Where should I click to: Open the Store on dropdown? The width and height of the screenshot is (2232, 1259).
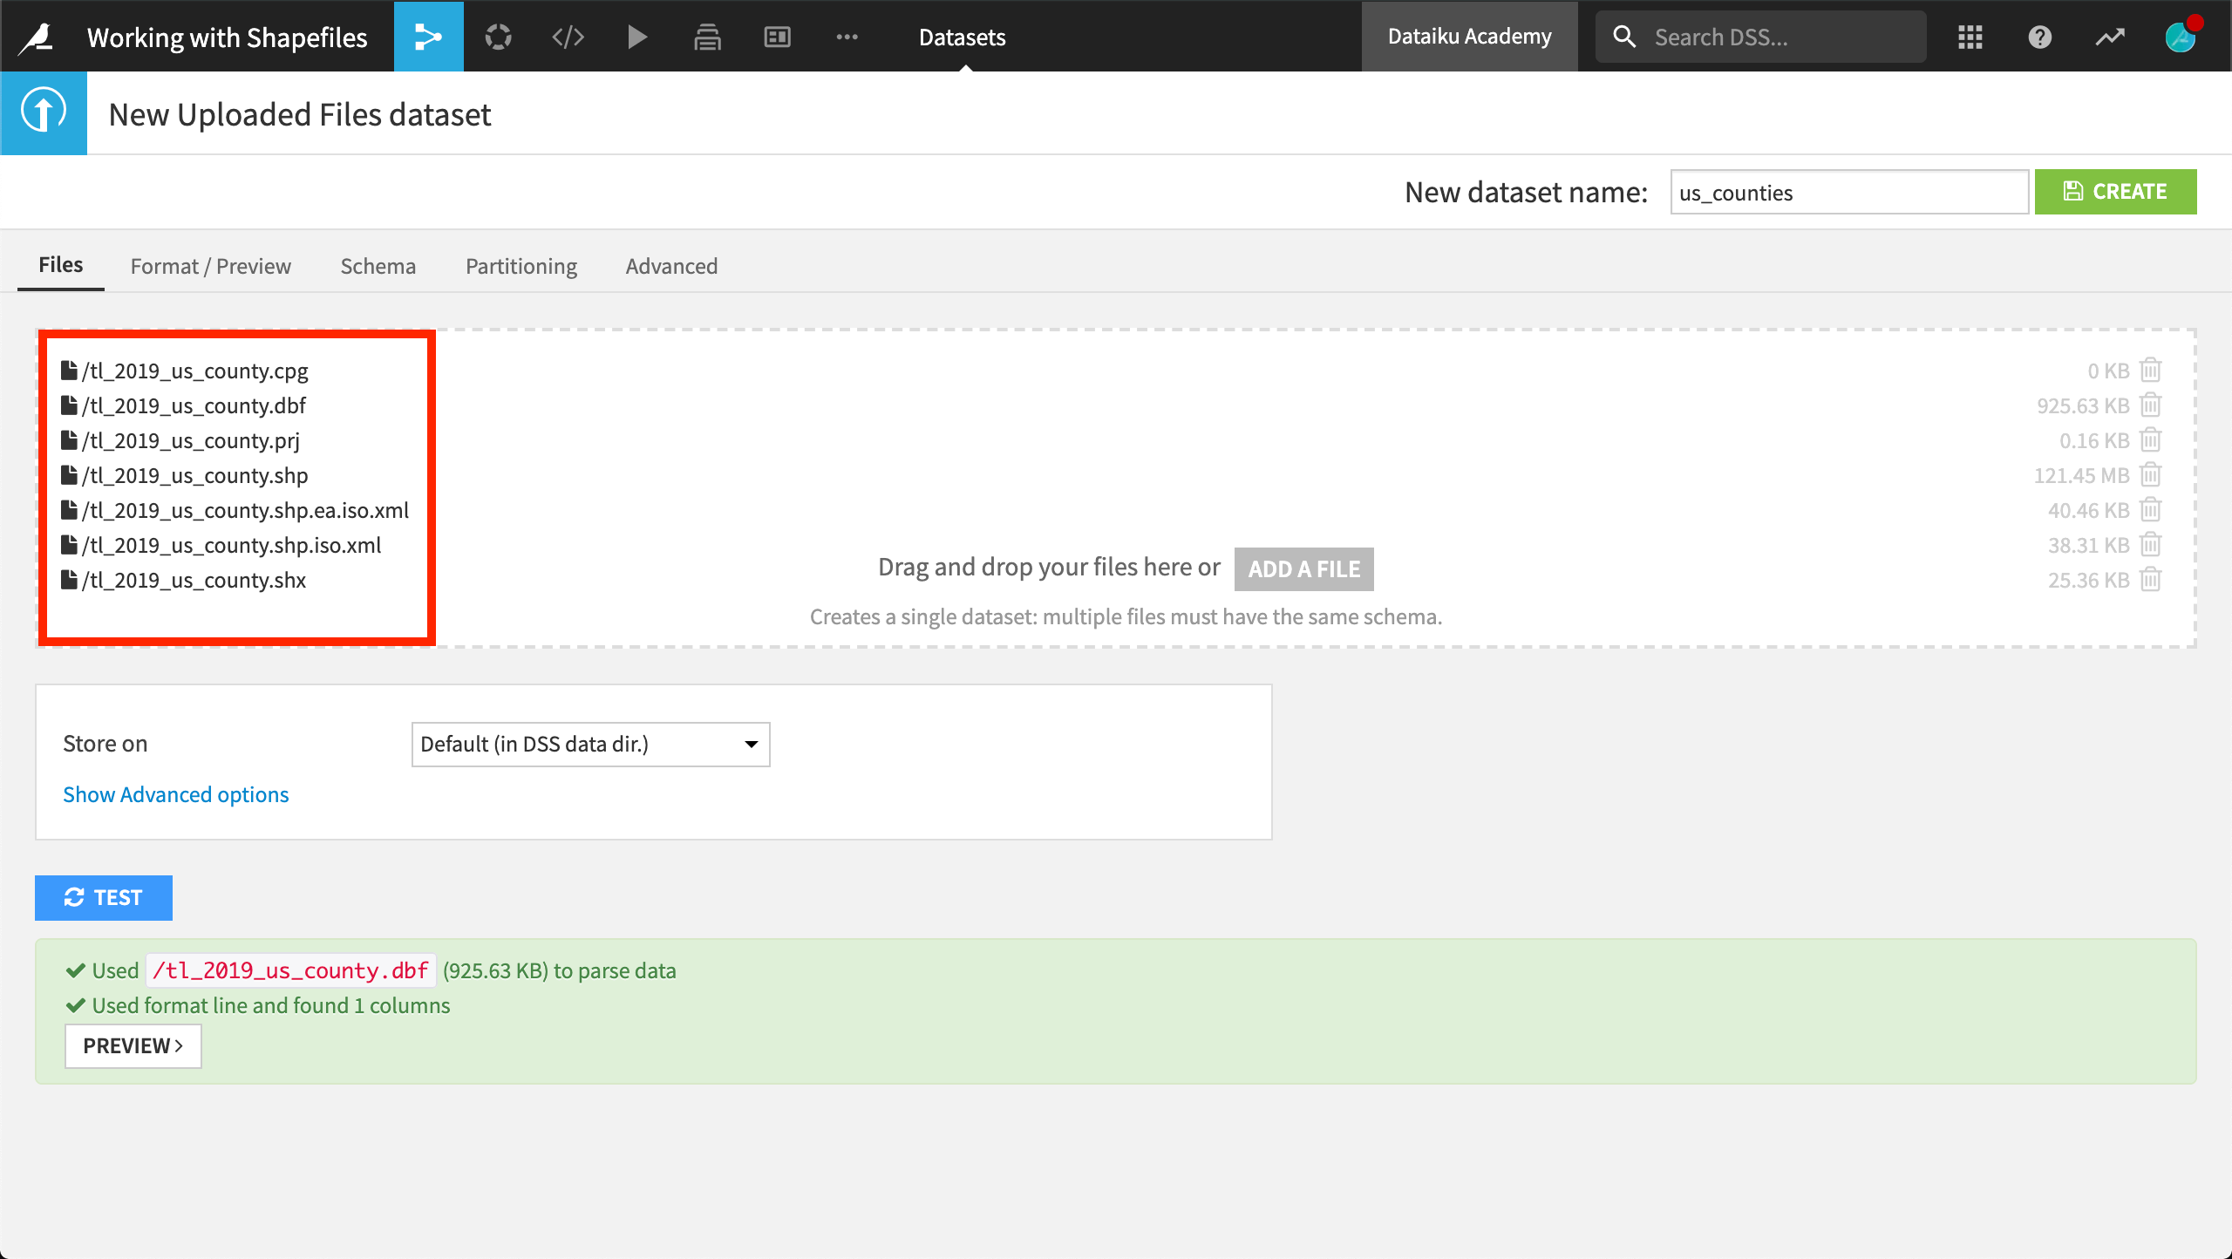point(592,744)
